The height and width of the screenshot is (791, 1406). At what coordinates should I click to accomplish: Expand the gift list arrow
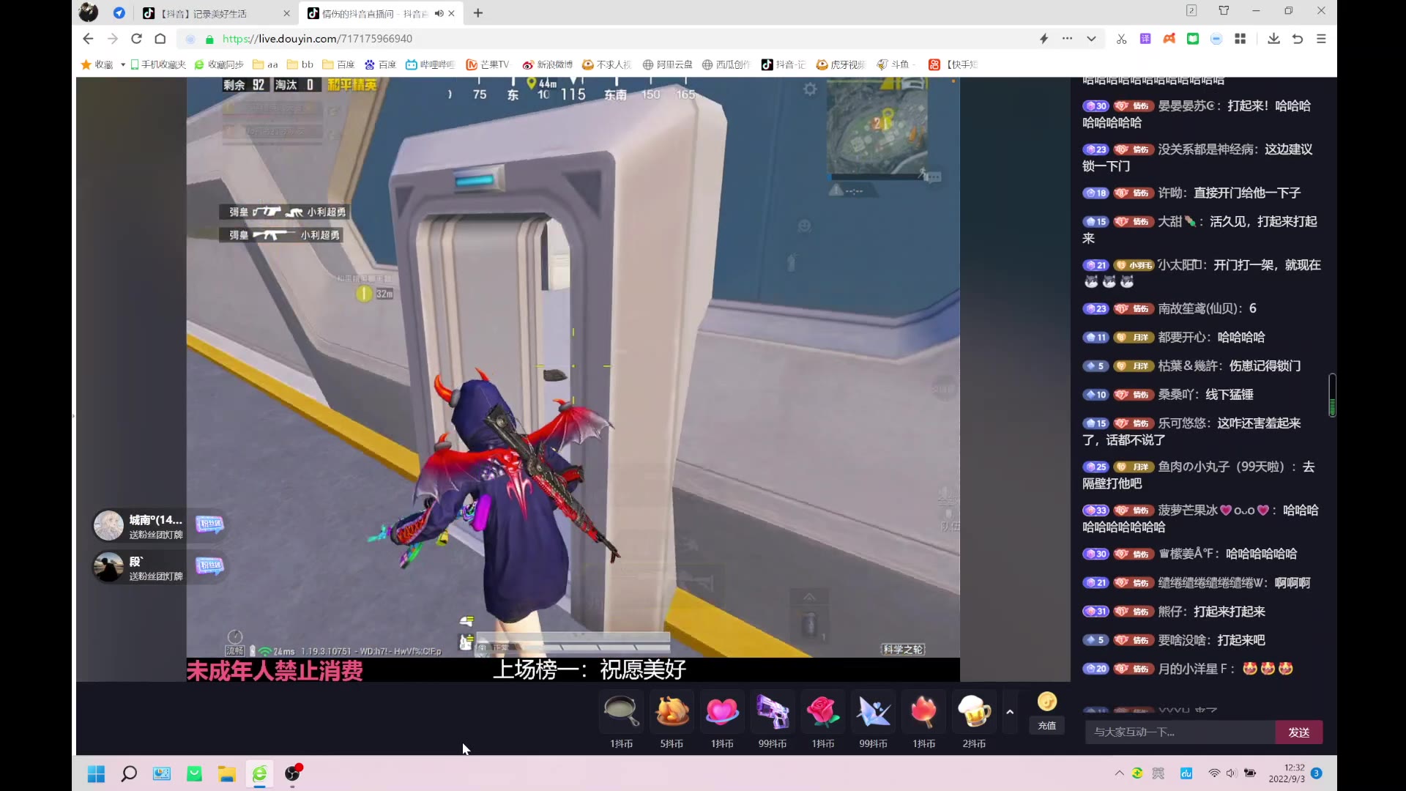[x=1010, y=712]
